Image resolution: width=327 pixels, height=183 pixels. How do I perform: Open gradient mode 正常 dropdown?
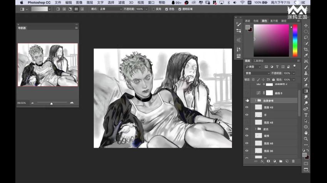111,9
